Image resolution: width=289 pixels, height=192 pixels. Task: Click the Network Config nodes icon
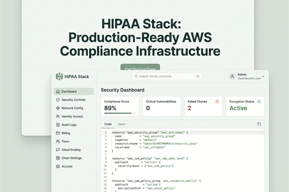[58, 108]
